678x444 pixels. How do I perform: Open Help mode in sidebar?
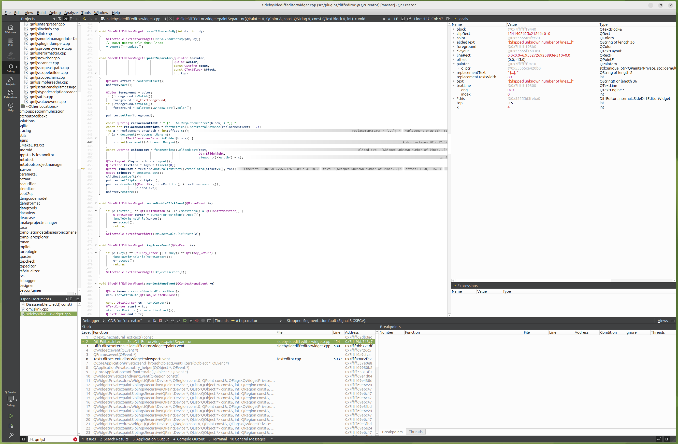click(x=10, y=107)
